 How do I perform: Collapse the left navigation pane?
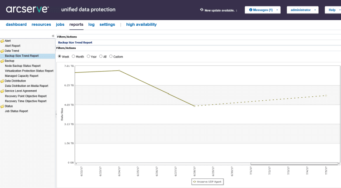click(x=53, y=36)
